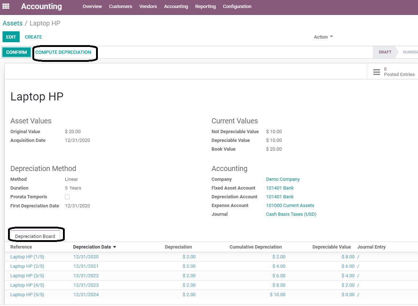Select the Running status stage
The width and height of the screenshot is (418, 306).
[x=410, y=52]
